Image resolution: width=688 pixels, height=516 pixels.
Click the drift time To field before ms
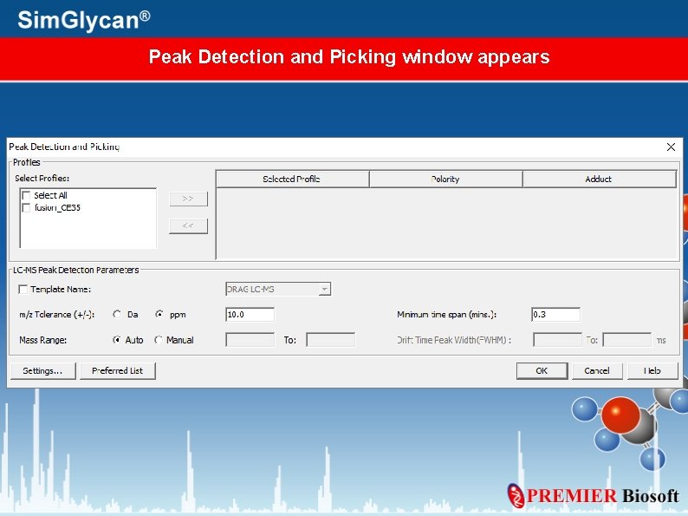tap(627, 340)
